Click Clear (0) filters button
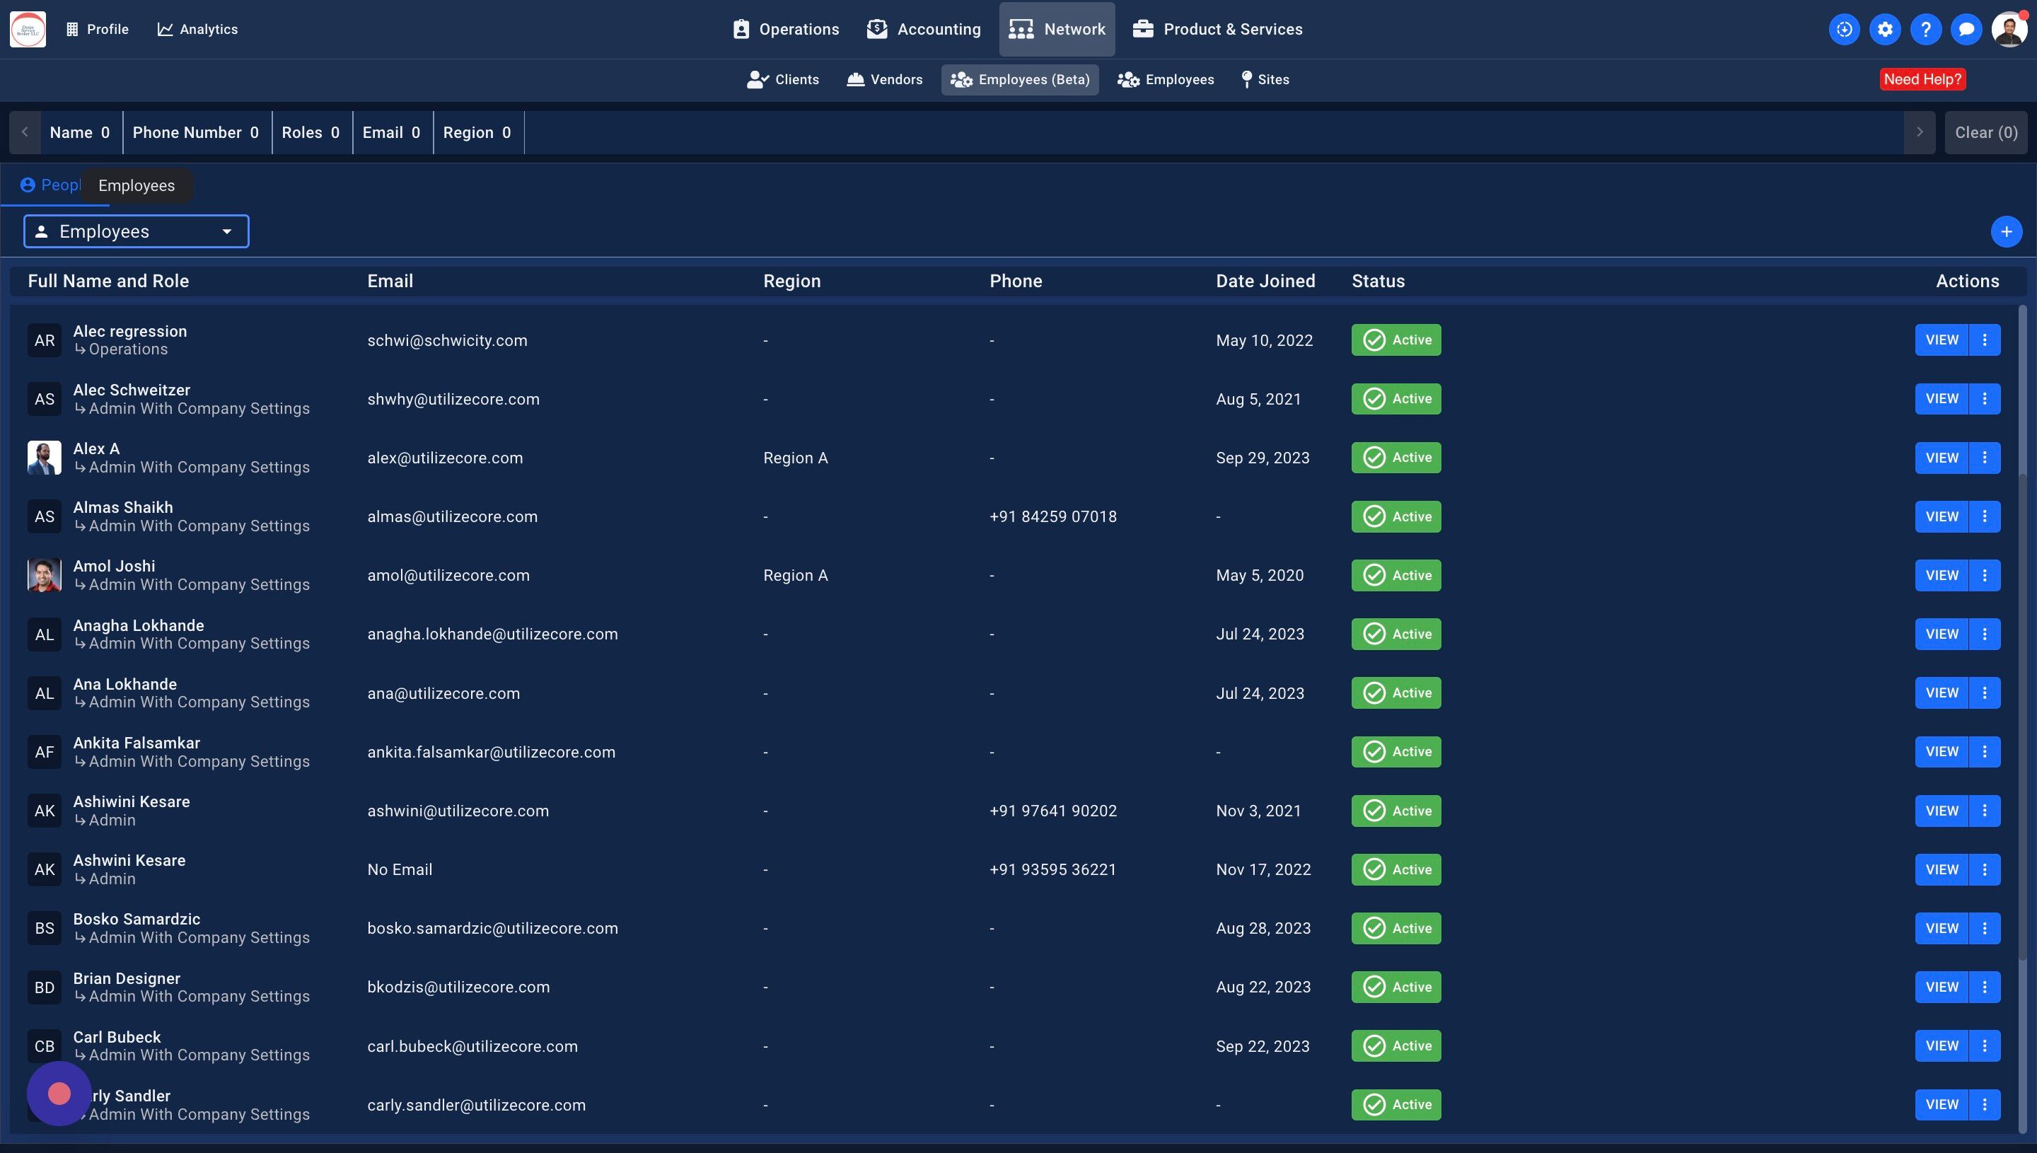The width and height of the screenshot is (2037, 1153). pyautogui.click(x=1985, y=133)
